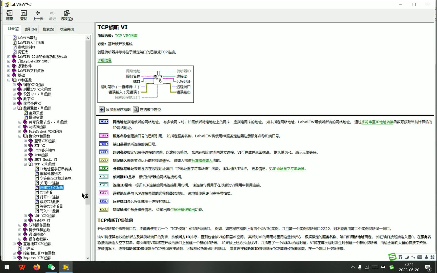Collapse the TCP VI和函数 node
This screenshot has height=273, width=437.
(x=25, y=164)
